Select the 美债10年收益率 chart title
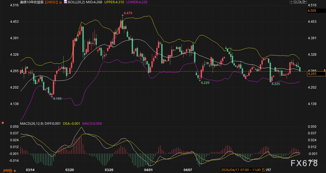Image resolution: width=326 pixels, height=173 pixels. (32, 2)
